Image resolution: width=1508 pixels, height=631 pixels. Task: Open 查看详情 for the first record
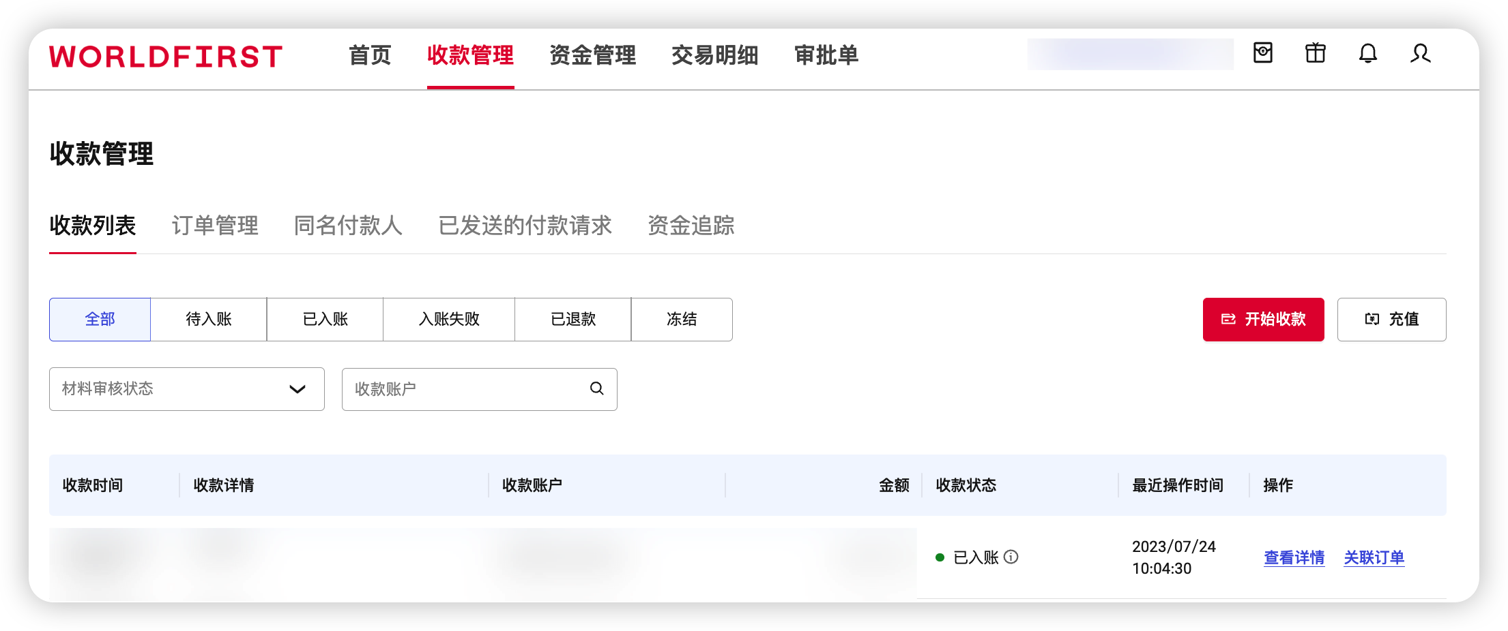1293,557
